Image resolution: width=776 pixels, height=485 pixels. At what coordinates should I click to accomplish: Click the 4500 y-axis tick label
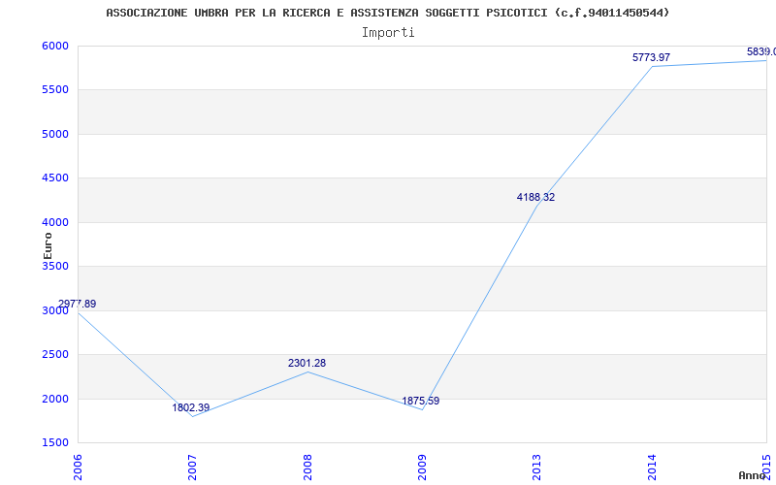[x=54, y=178]
